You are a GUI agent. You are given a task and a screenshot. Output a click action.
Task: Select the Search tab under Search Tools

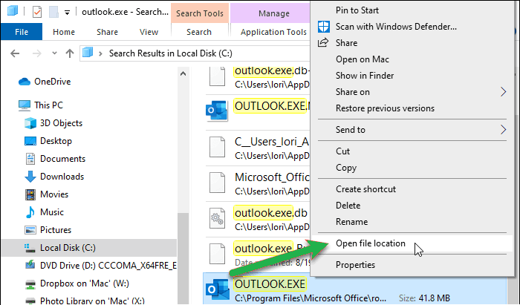(x=199, y=32)
